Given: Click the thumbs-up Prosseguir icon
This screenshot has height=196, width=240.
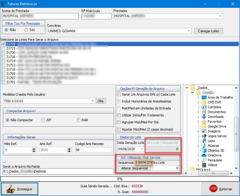Looking at the screenshot, I should pos(12,189).
